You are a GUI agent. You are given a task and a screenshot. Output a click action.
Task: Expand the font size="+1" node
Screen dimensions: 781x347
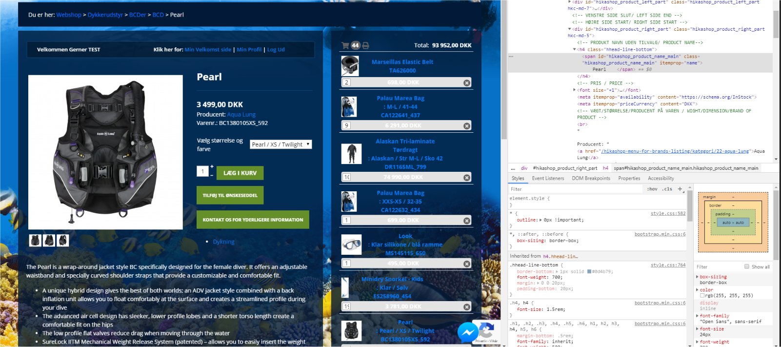[574, 90]
